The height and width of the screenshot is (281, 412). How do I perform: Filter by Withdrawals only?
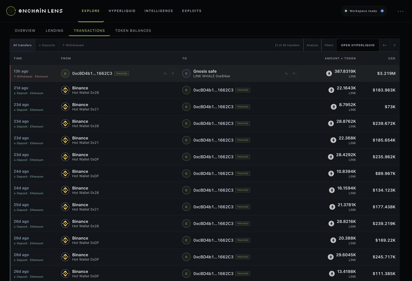coord(73,45)
